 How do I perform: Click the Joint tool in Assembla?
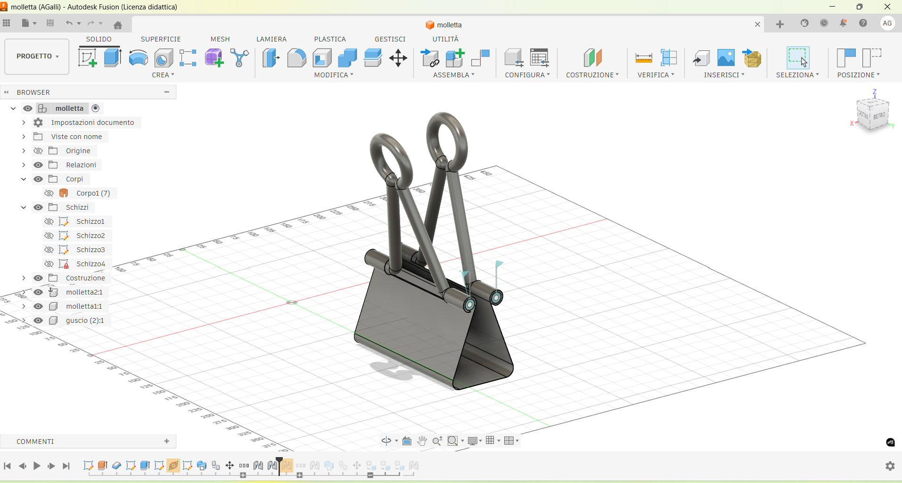click(480, 58)
